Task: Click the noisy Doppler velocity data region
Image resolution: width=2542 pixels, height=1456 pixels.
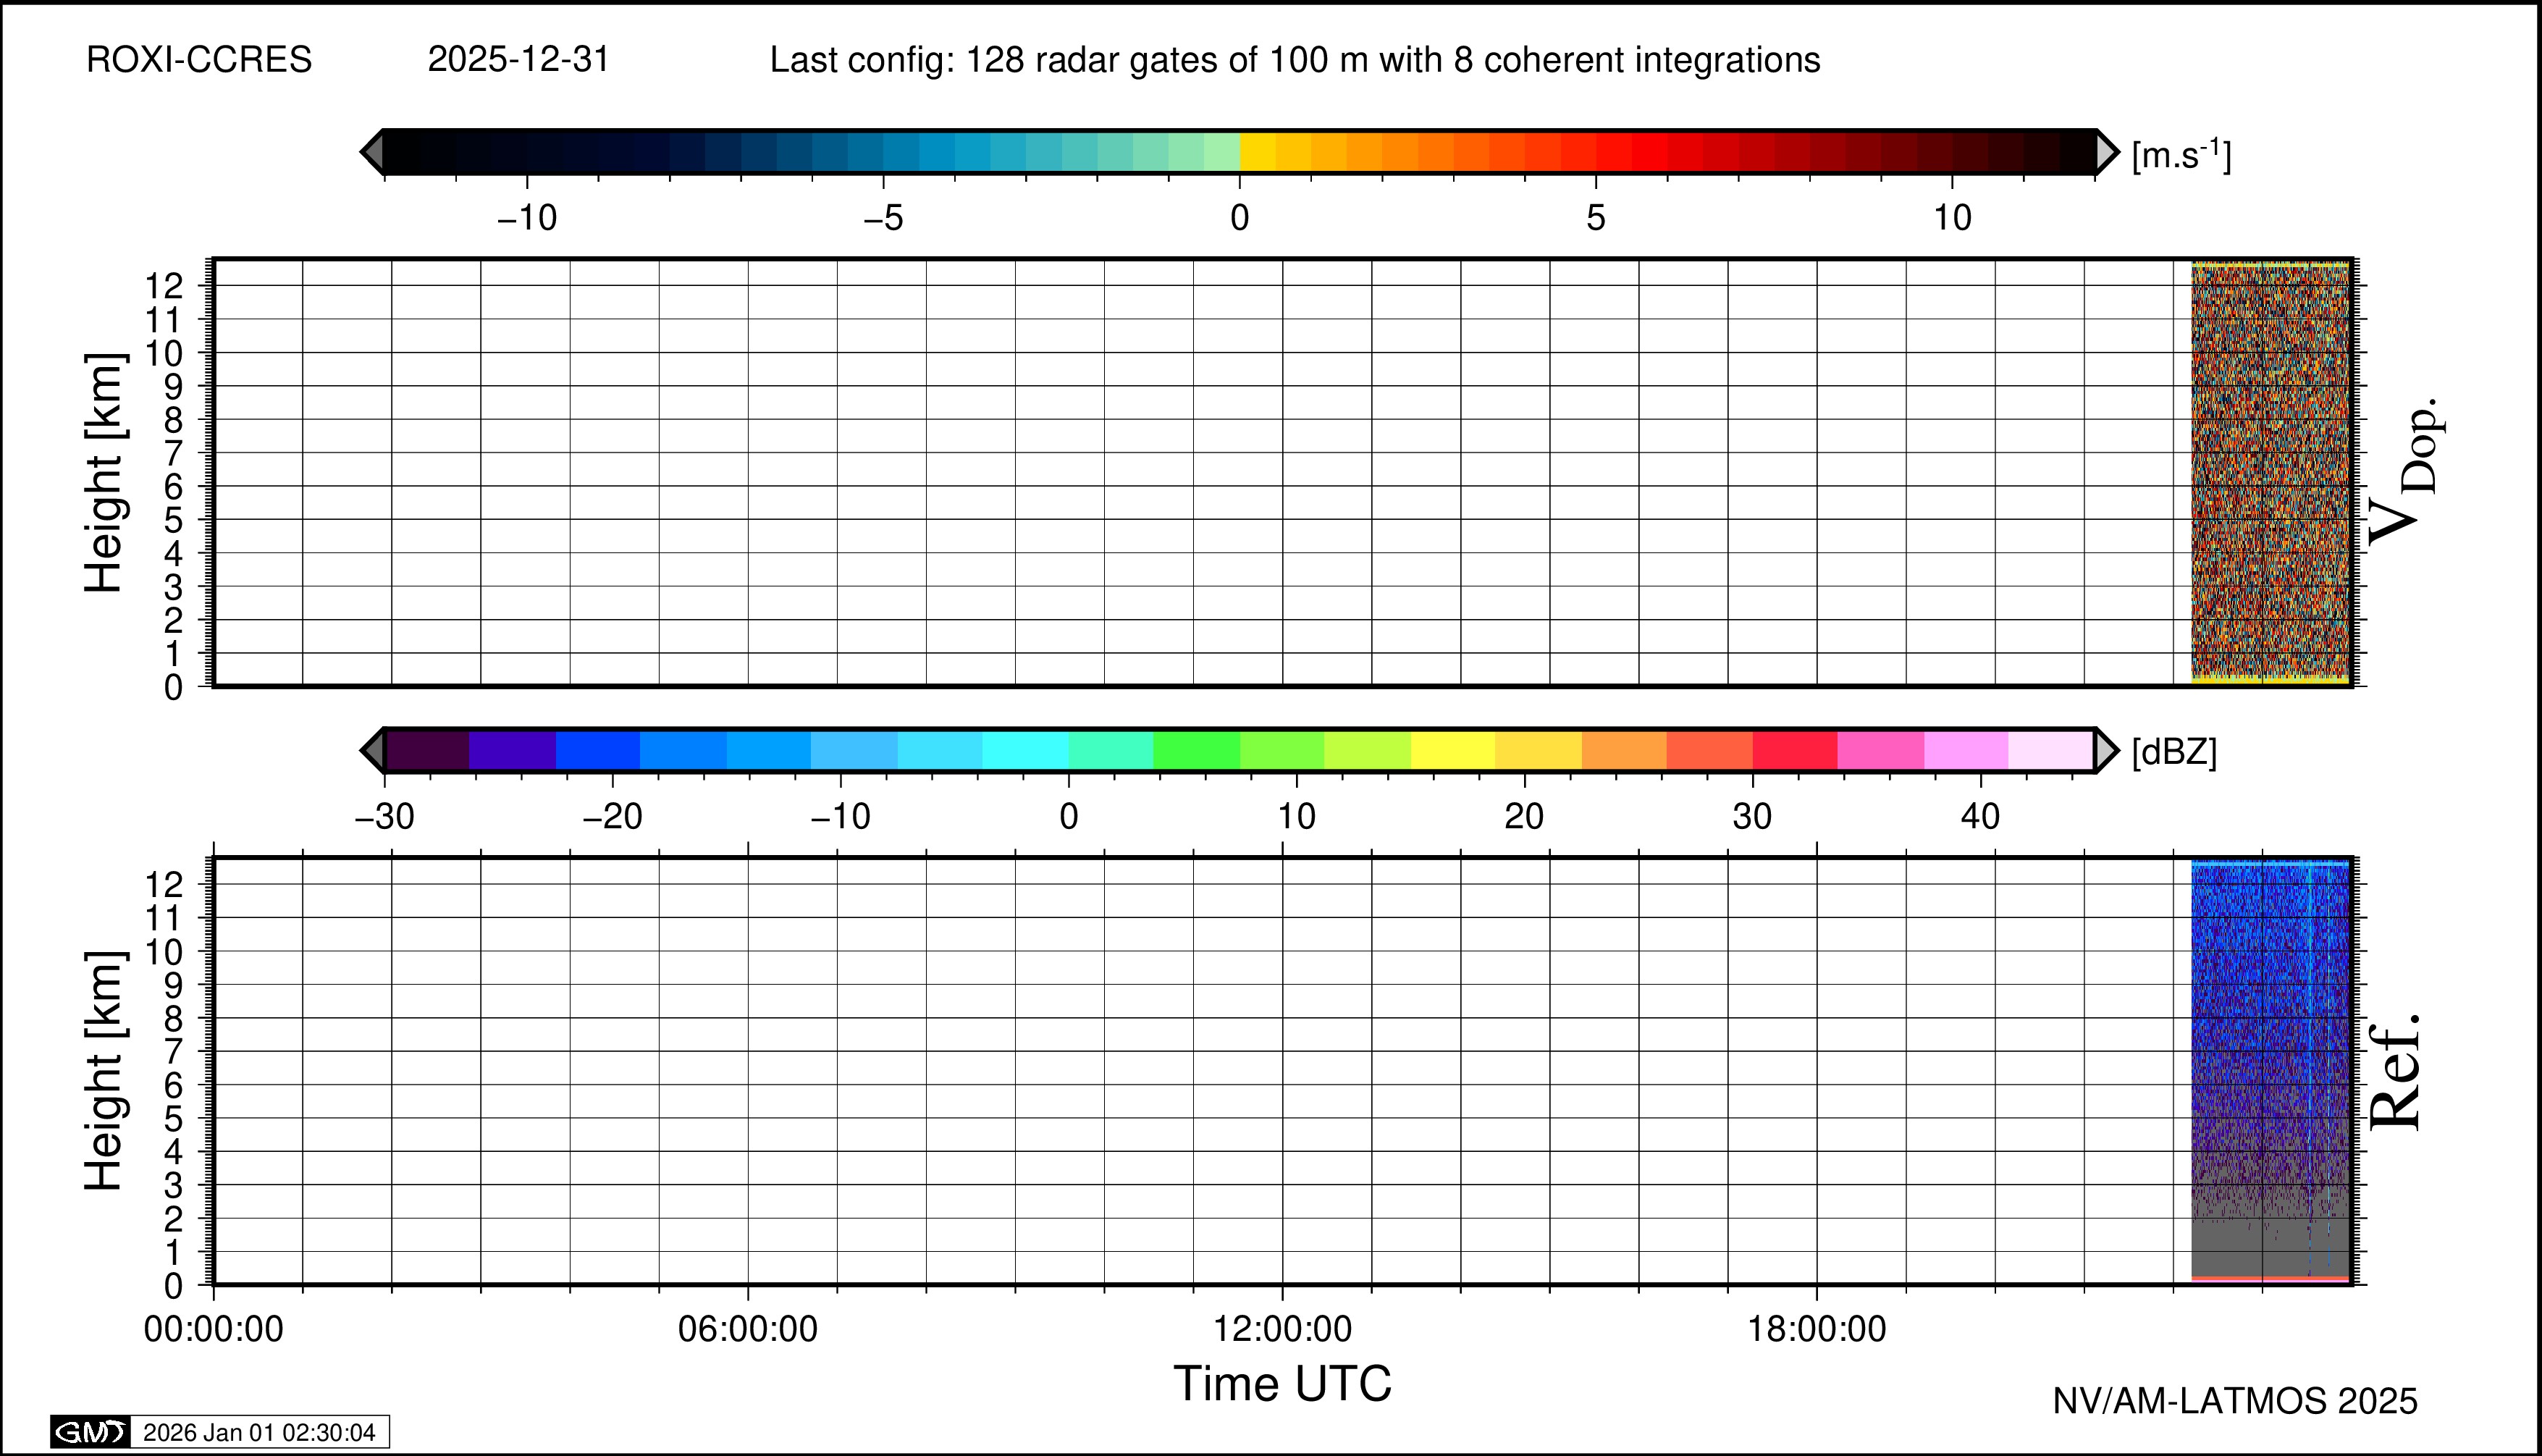Action: (x=2270, y=470)
